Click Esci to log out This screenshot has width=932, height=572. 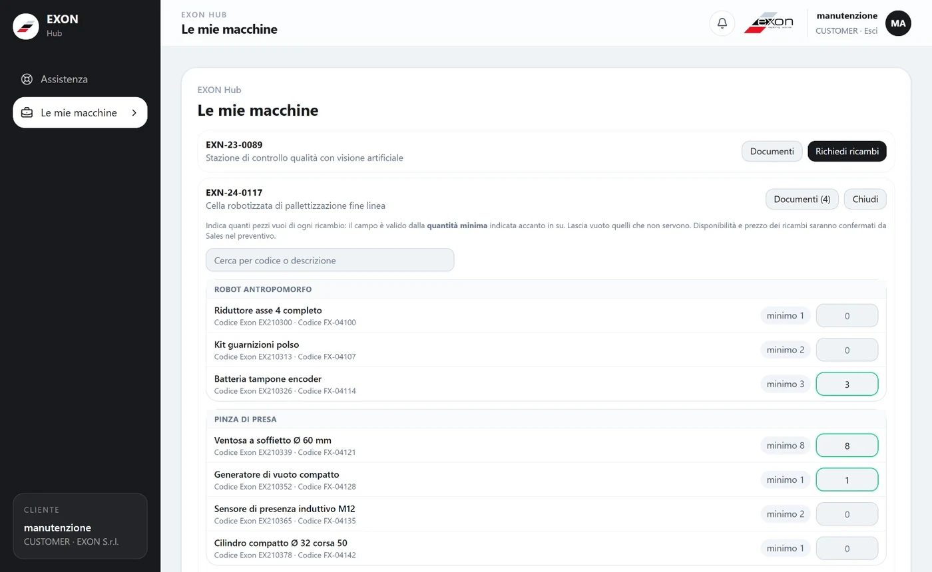[871, 31]
